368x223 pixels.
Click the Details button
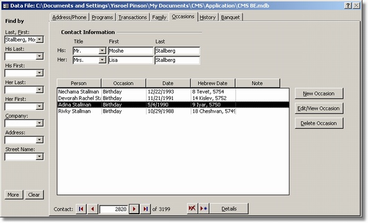click(x=229, y=209)
